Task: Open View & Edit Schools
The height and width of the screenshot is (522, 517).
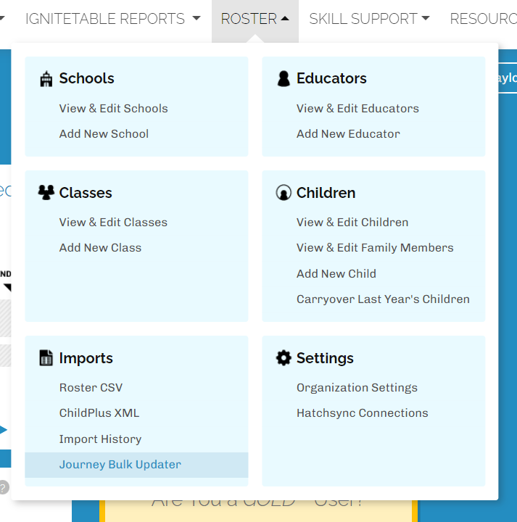Action: (x=113, y=109)
